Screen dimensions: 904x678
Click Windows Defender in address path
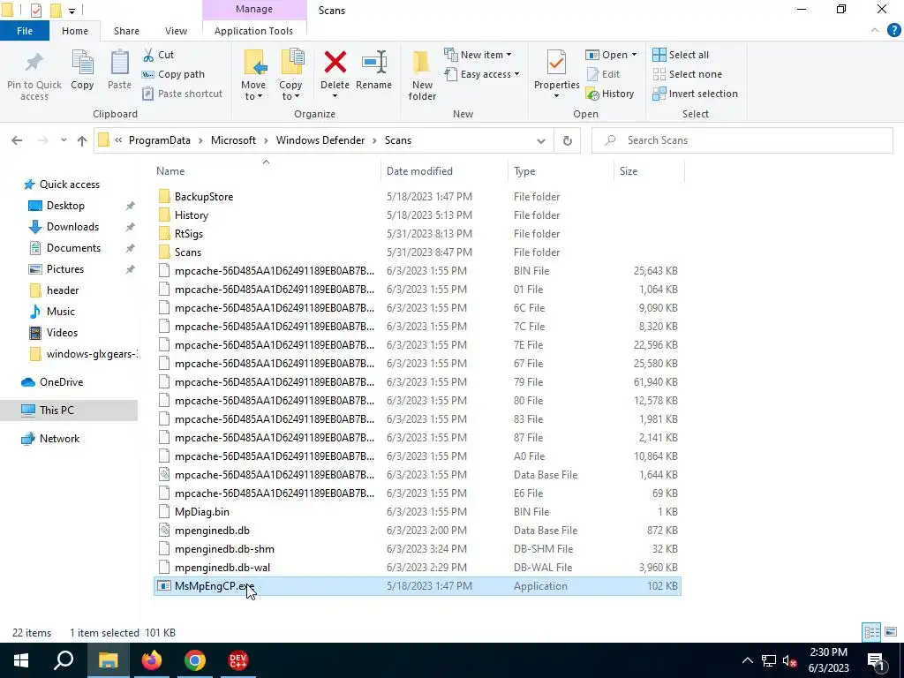[320, 140]
